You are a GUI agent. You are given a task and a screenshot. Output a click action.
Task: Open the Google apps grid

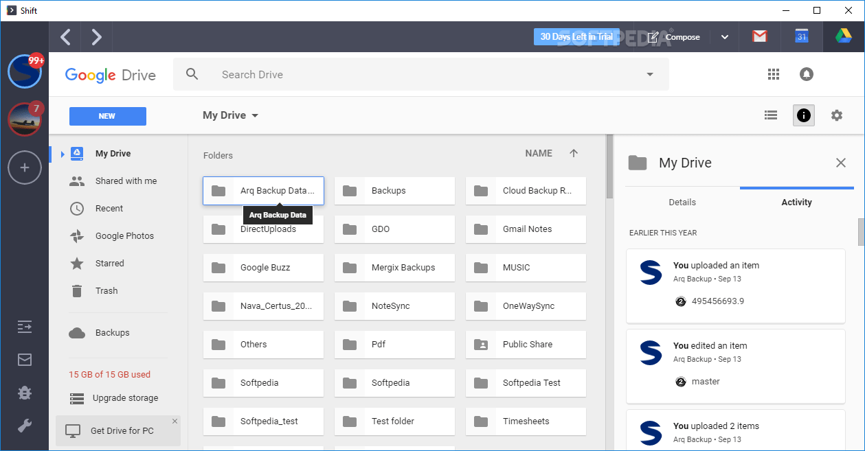(x=773, y=73)
